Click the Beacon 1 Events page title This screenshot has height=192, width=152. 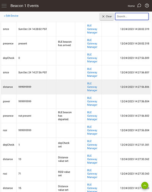pos(25,6)
